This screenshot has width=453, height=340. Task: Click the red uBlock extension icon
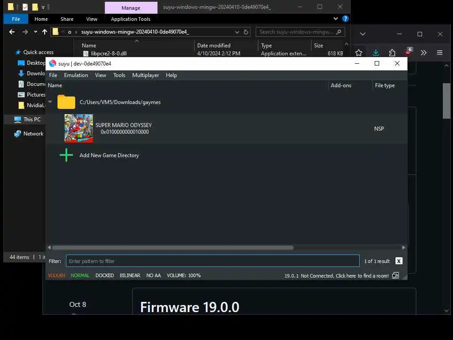pos(408,52)
